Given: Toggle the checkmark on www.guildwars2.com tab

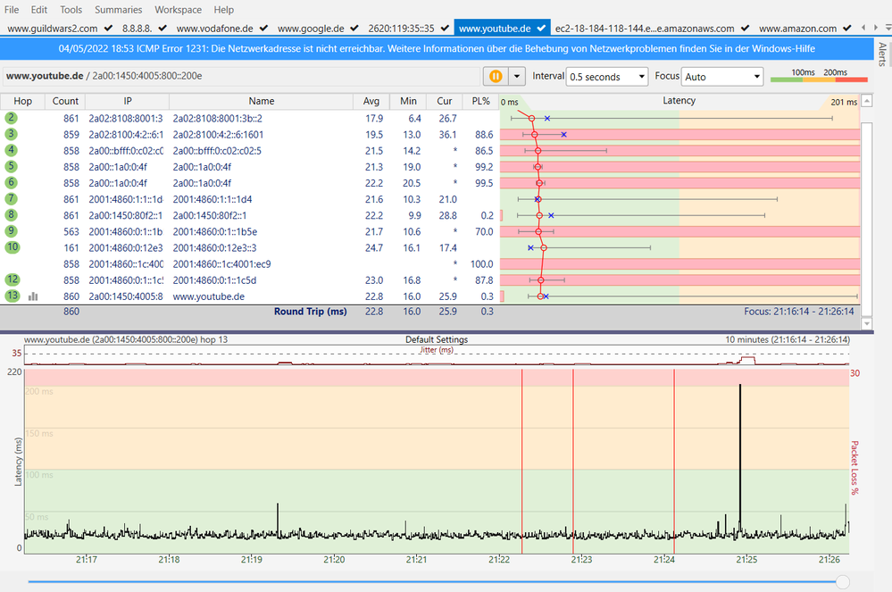Looking at the screenshot, I should [x=107, y=29].
